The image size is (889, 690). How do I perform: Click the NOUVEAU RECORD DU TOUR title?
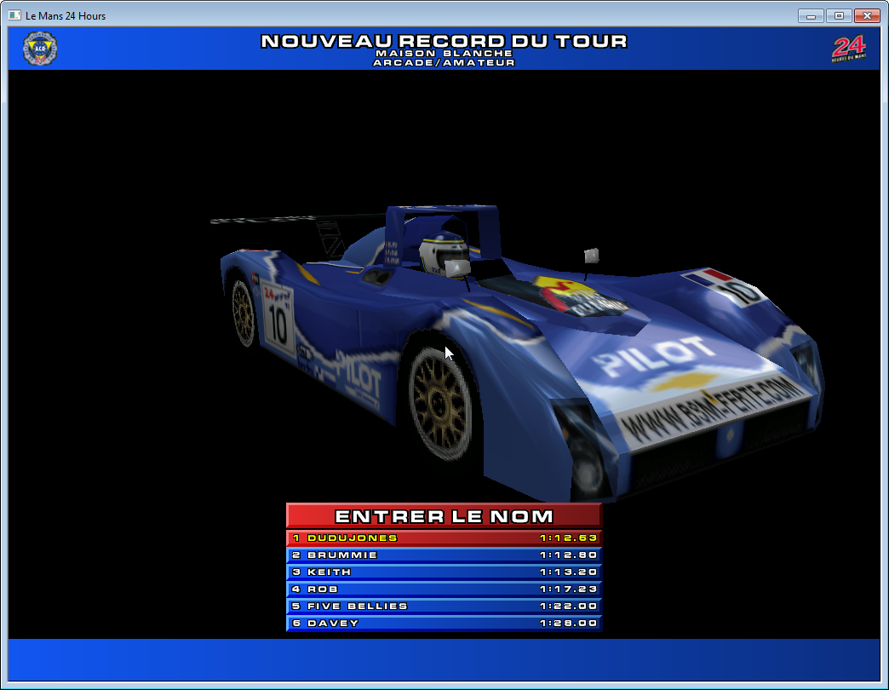(444, 41)
